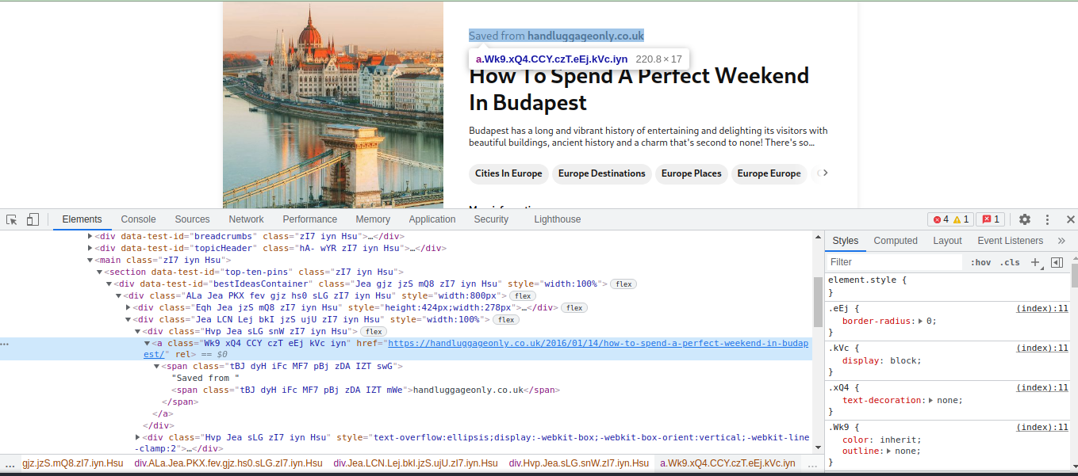This screenshot has width=1078, height=476.
Task: Select breadcrumb div.Hvp.Jea.sLG.snW in path bar
Action: tap(579, 463)
